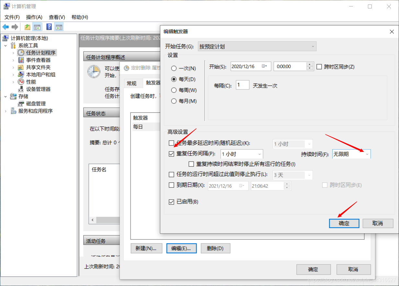Viewport: 399px width, 286px height.
Task: Select the 一次(N) radio button
Action: click(x=174, y=69)
